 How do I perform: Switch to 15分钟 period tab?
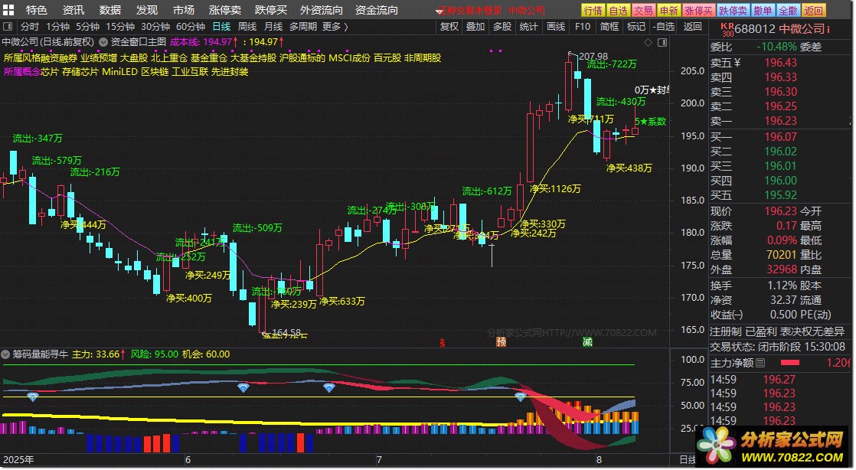coord(120,26)
